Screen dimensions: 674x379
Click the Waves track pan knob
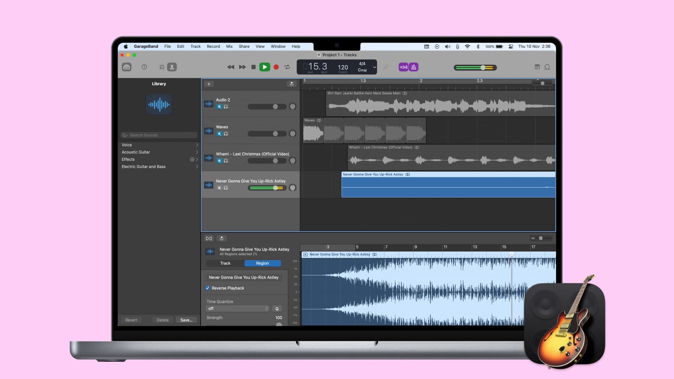[292, 133]
